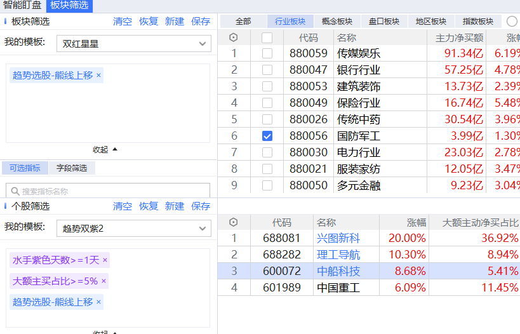Check the box for 传统中药
This screenshot has width=520, height=334.
coord(267,119)
